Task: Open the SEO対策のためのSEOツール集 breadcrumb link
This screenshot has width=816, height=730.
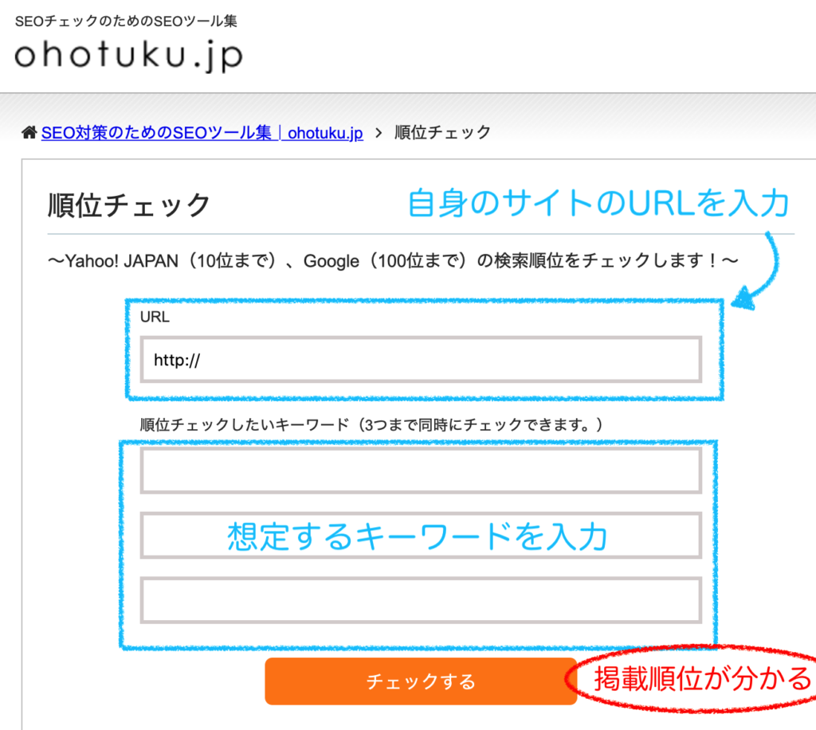Action: point(202,133)
